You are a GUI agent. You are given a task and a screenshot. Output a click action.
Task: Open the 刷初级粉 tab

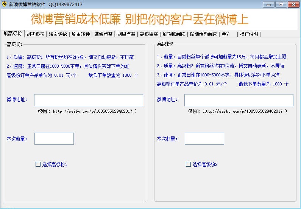tap(35, 34)
